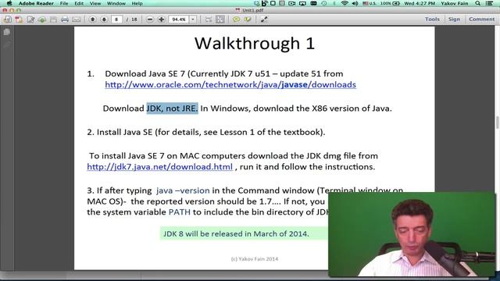
Task: Click the 'JDK 8 will be released' note
Action: pos(236,234)
